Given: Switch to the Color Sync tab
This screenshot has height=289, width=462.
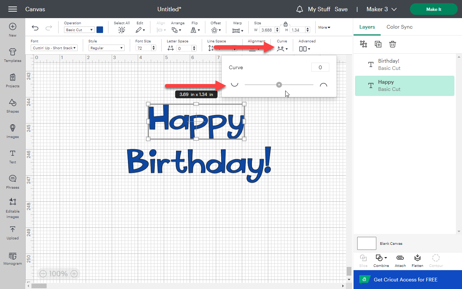Looking at the screenshot, I should tap(399, 27).
